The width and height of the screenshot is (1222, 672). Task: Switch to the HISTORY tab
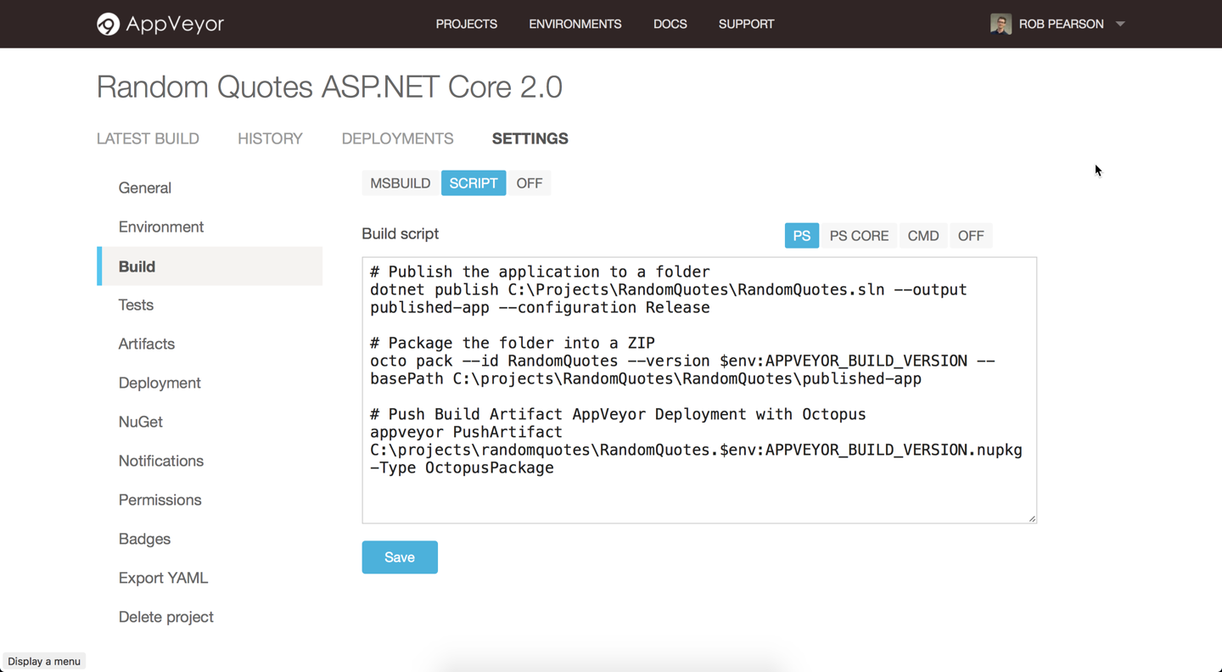pos(270,138)
